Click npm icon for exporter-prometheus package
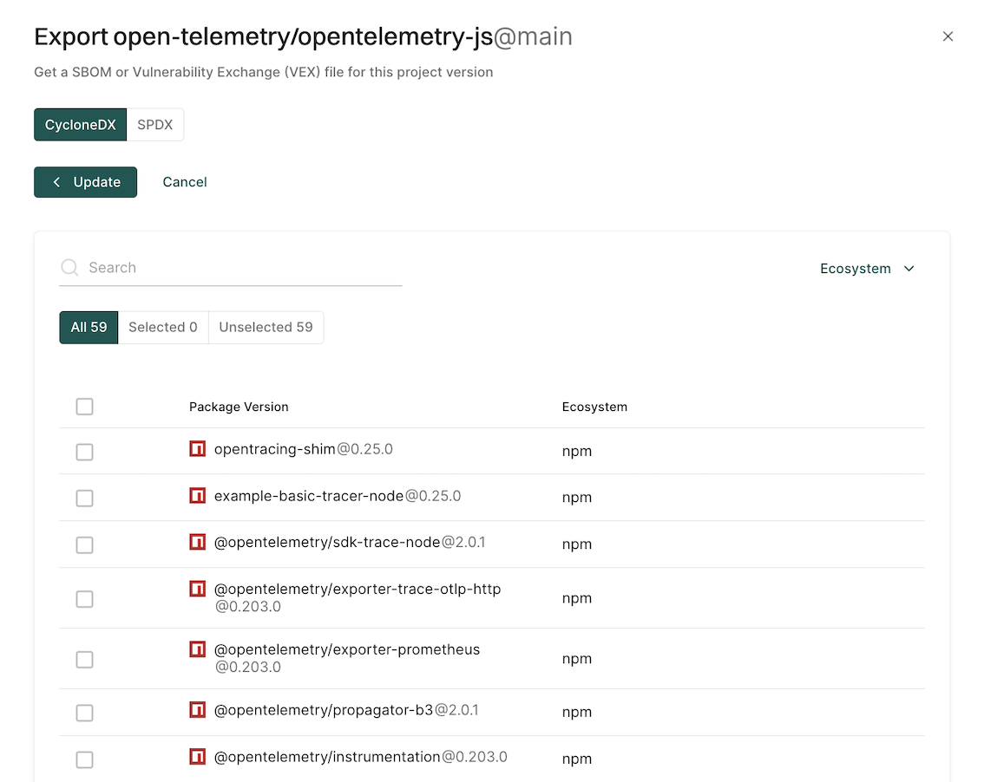The image size is (984, 782). (198, 649)
